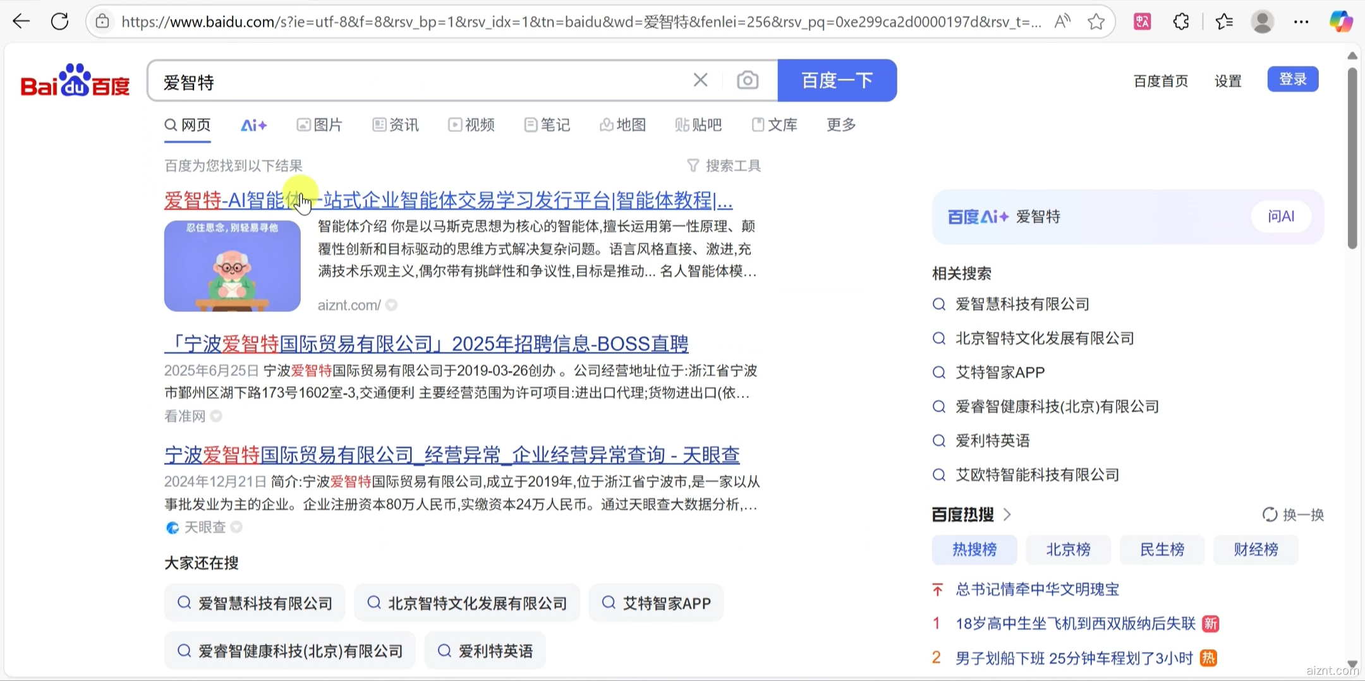
Task: Select the 北京榜 hot list tab
Action: (x=1068, y=550)
